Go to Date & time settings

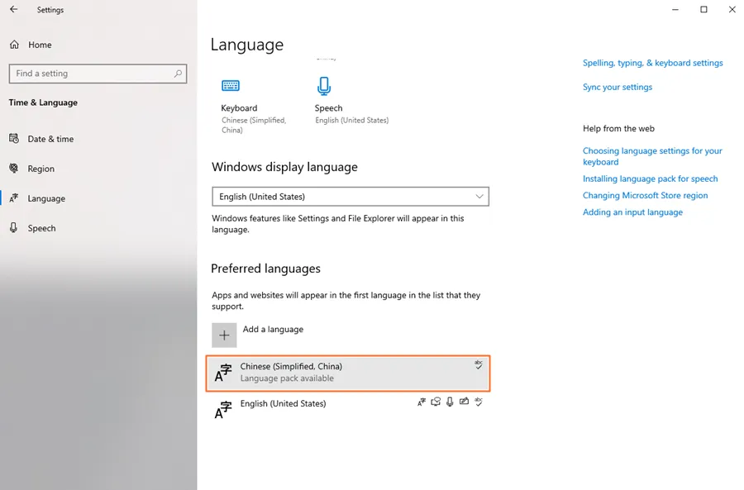[50, 139]
